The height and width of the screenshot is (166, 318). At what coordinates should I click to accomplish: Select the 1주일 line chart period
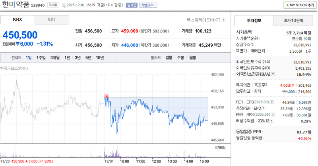coord(41,57)
